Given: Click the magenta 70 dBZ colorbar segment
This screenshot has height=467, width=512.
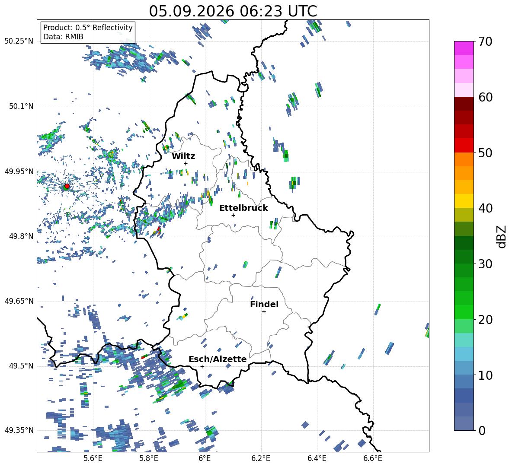Looking at the screenshot, I should (x=464, y=48).
